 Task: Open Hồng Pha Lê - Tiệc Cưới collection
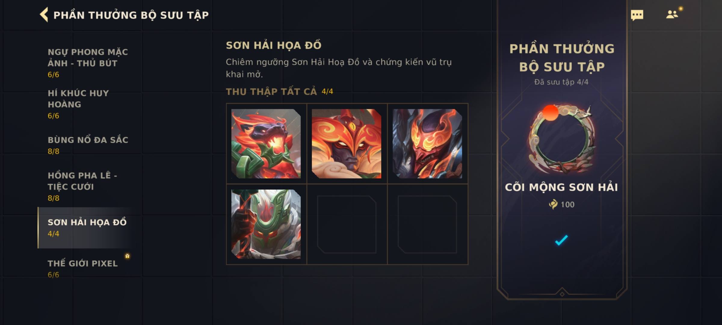pyautogui.click(x=82, y=187)
